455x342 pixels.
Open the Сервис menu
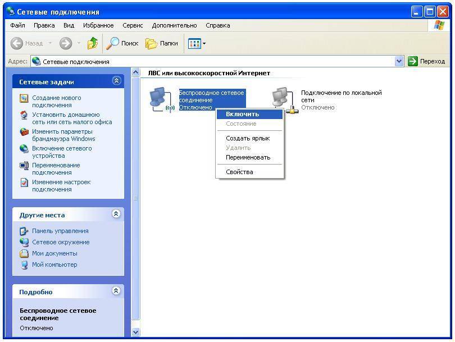coord(133,25)
